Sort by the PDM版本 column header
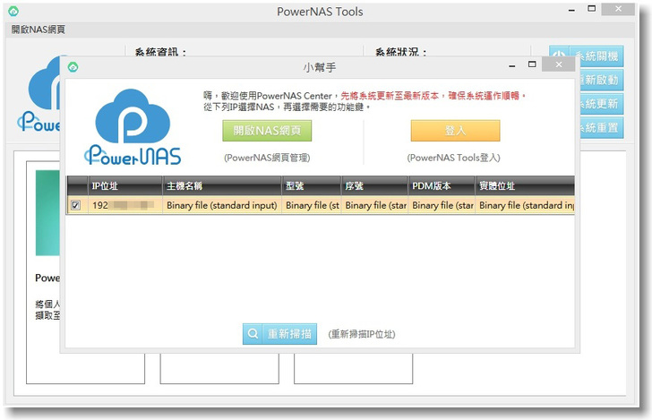 442,186
